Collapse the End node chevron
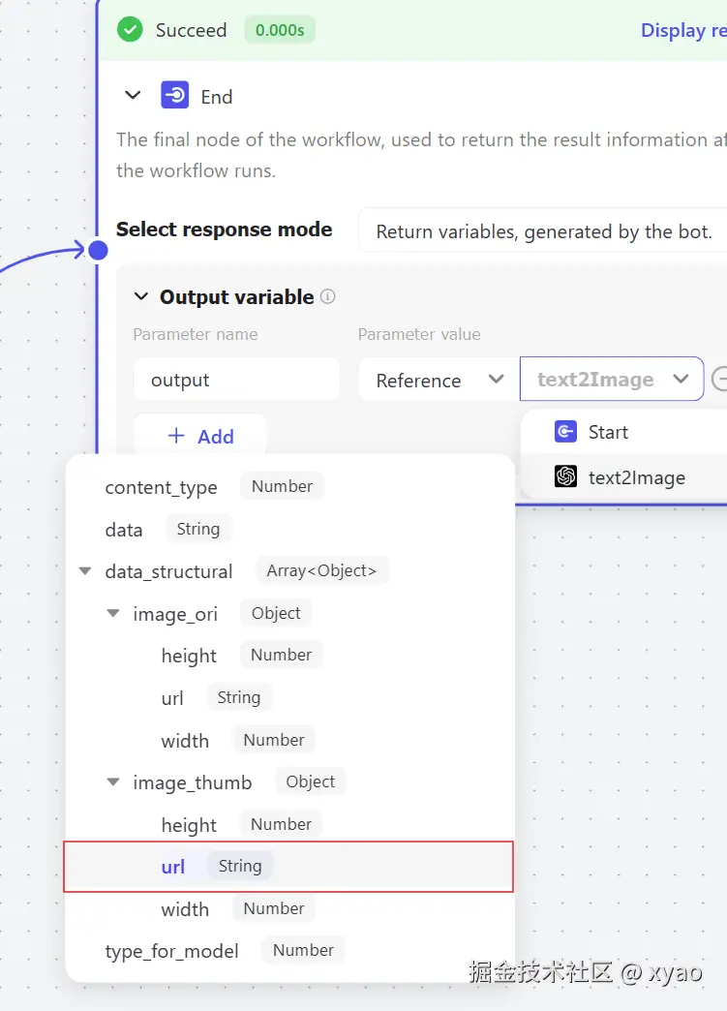 click(134, 96)
